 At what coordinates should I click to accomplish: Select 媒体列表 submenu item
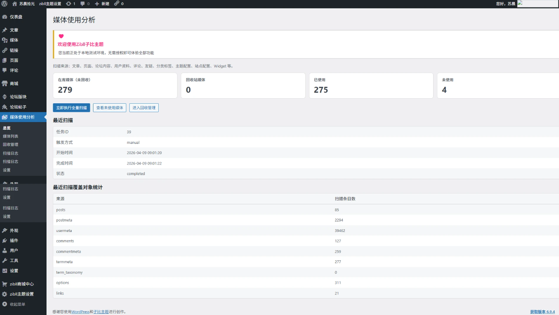(11, 136)
